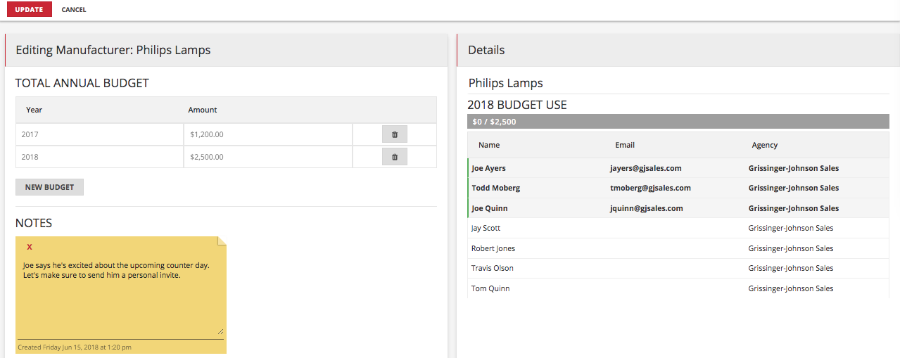Add a budget with NEW BUDGET button
Image resolution: width=900 pixels, height=358 pixels.
point(49,187)
